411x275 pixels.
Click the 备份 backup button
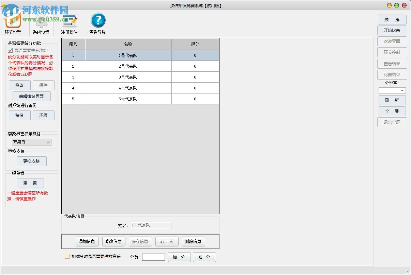pos(19,115)
